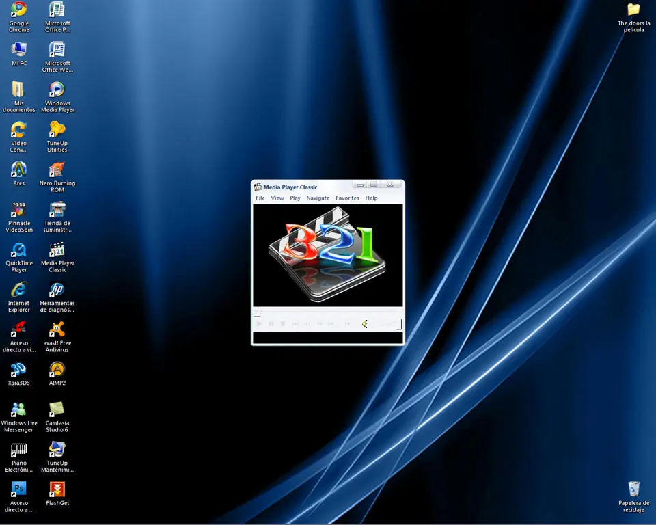Select the Mi PC desktop icon
Viewport: 656px width, 525px height.
pos(19,55)
